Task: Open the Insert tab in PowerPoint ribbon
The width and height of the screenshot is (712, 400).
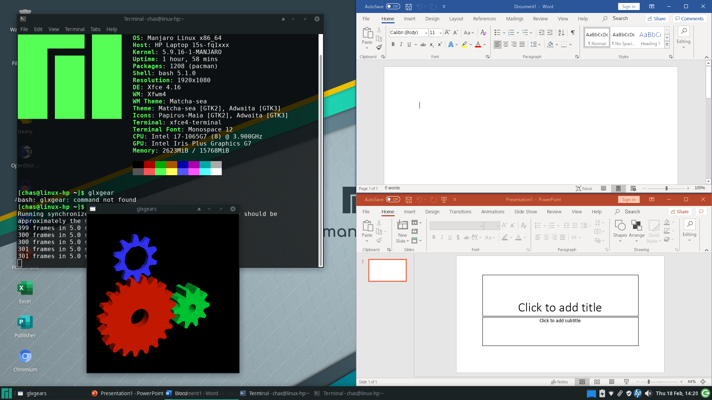Action: click(410, 211)
